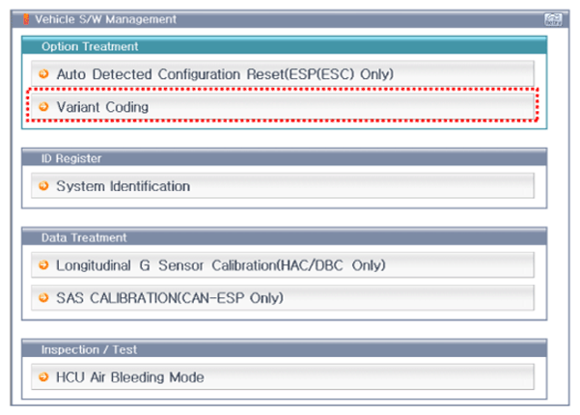Screen dimensions: 580x415
Task: Click the orange bullet beside Variant Coding
Action: tap(43, 107)
